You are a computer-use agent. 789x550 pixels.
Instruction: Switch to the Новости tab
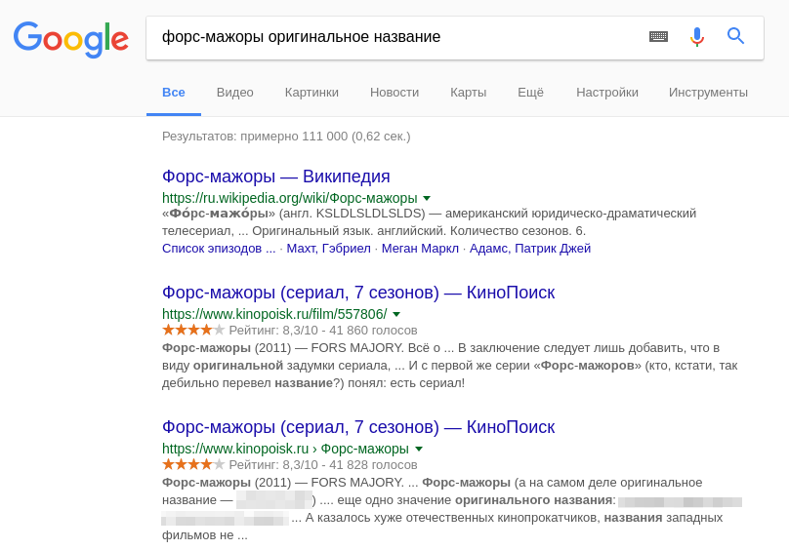[x=394, y=93]
